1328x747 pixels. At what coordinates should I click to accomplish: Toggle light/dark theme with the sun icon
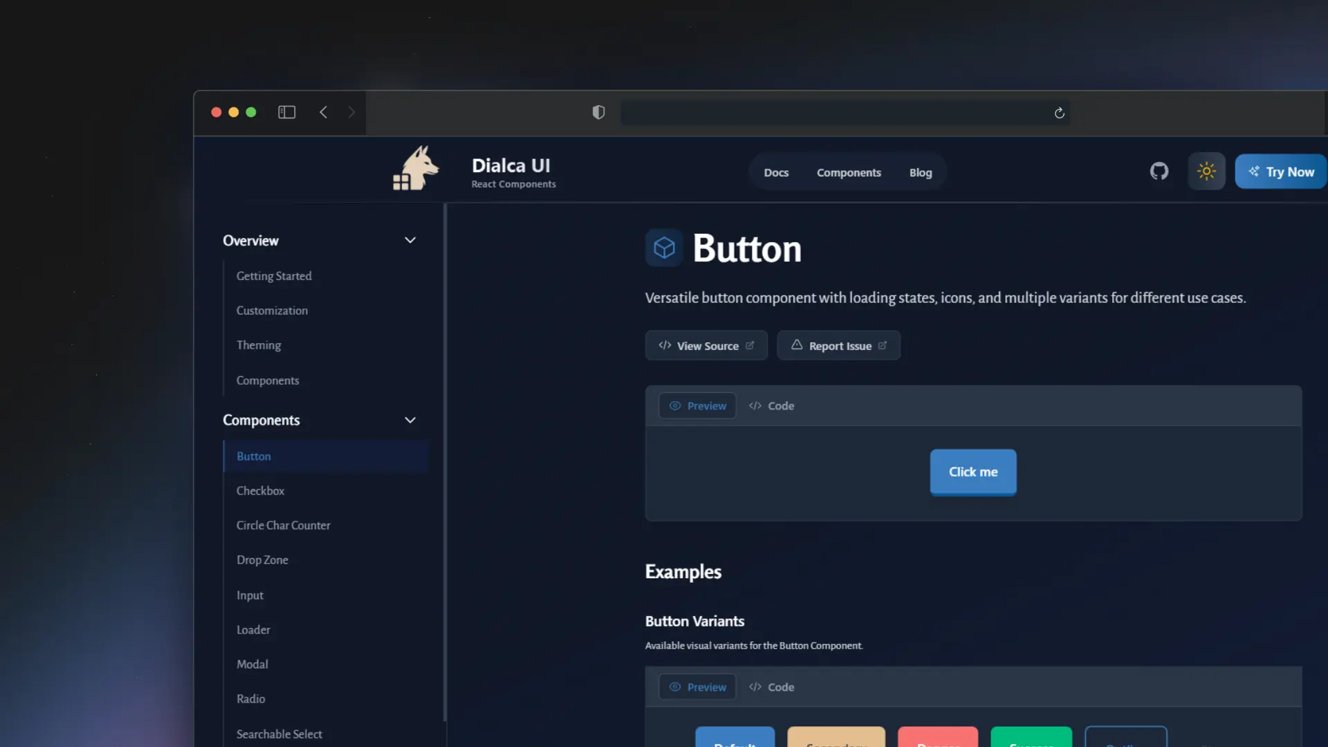point(1206,171)
